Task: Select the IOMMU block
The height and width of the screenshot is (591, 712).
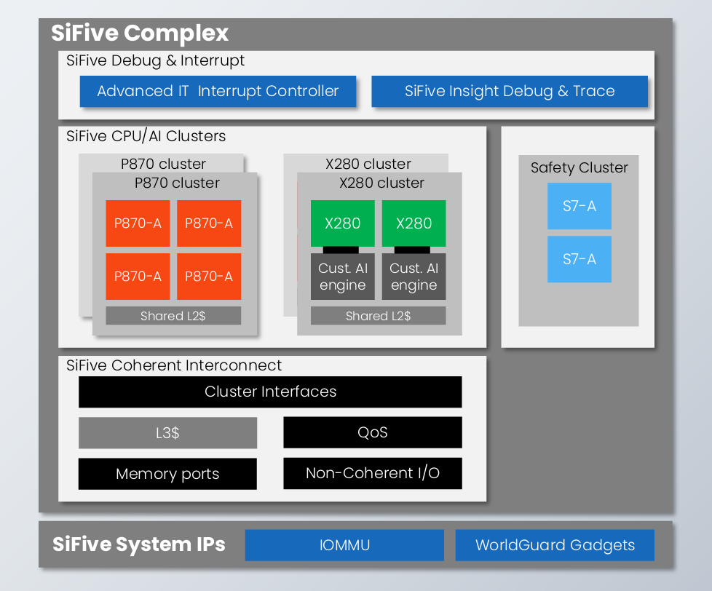Action: (344, 545)
